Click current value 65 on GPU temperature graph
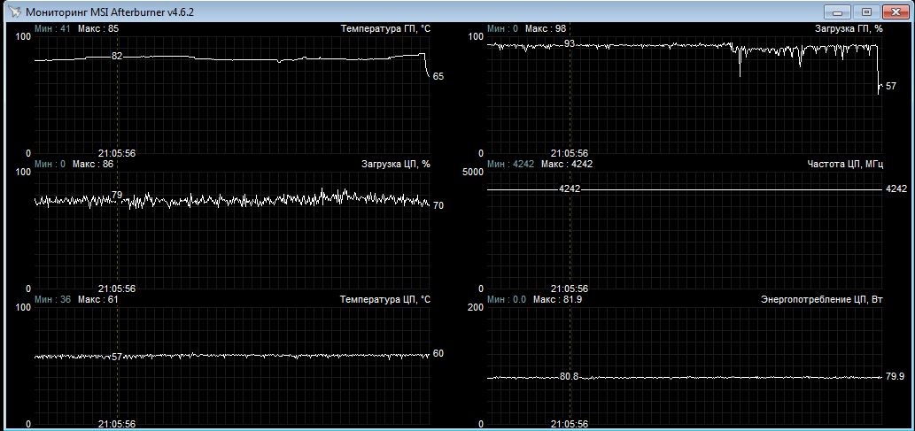915x431 pixels. (438, 76)
